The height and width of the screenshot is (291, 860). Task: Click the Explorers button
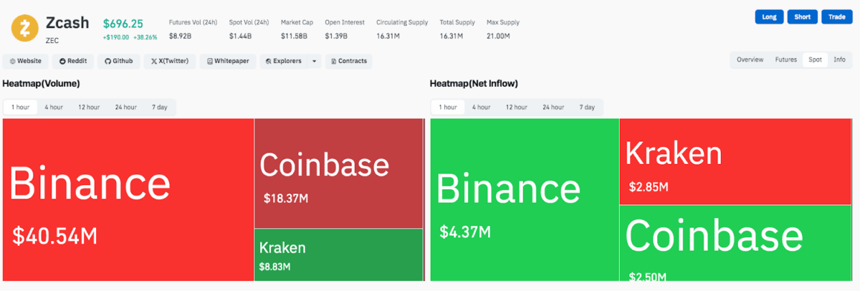(283, 61)
